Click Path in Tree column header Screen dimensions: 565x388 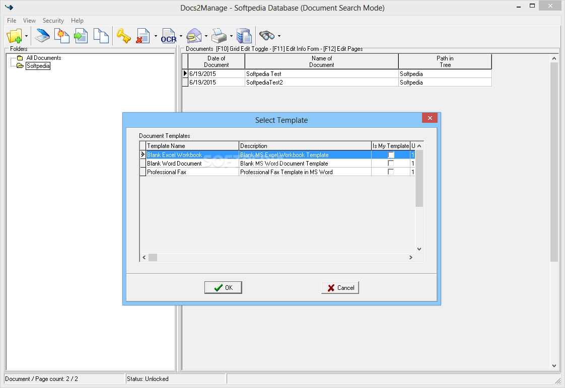[x=445, y=61]
